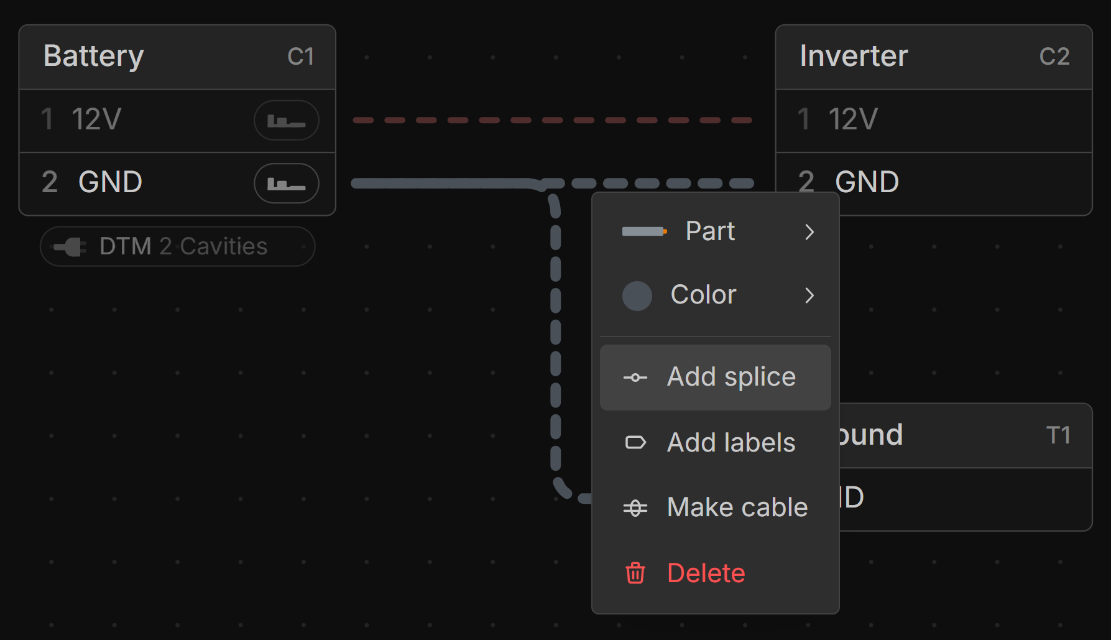Click the plug icon beside DTM 2 Cavities
Viewport: 1111px width, 640px height.
point(70,247)
